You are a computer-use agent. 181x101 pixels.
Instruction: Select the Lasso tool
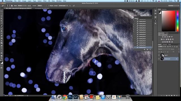1,16
